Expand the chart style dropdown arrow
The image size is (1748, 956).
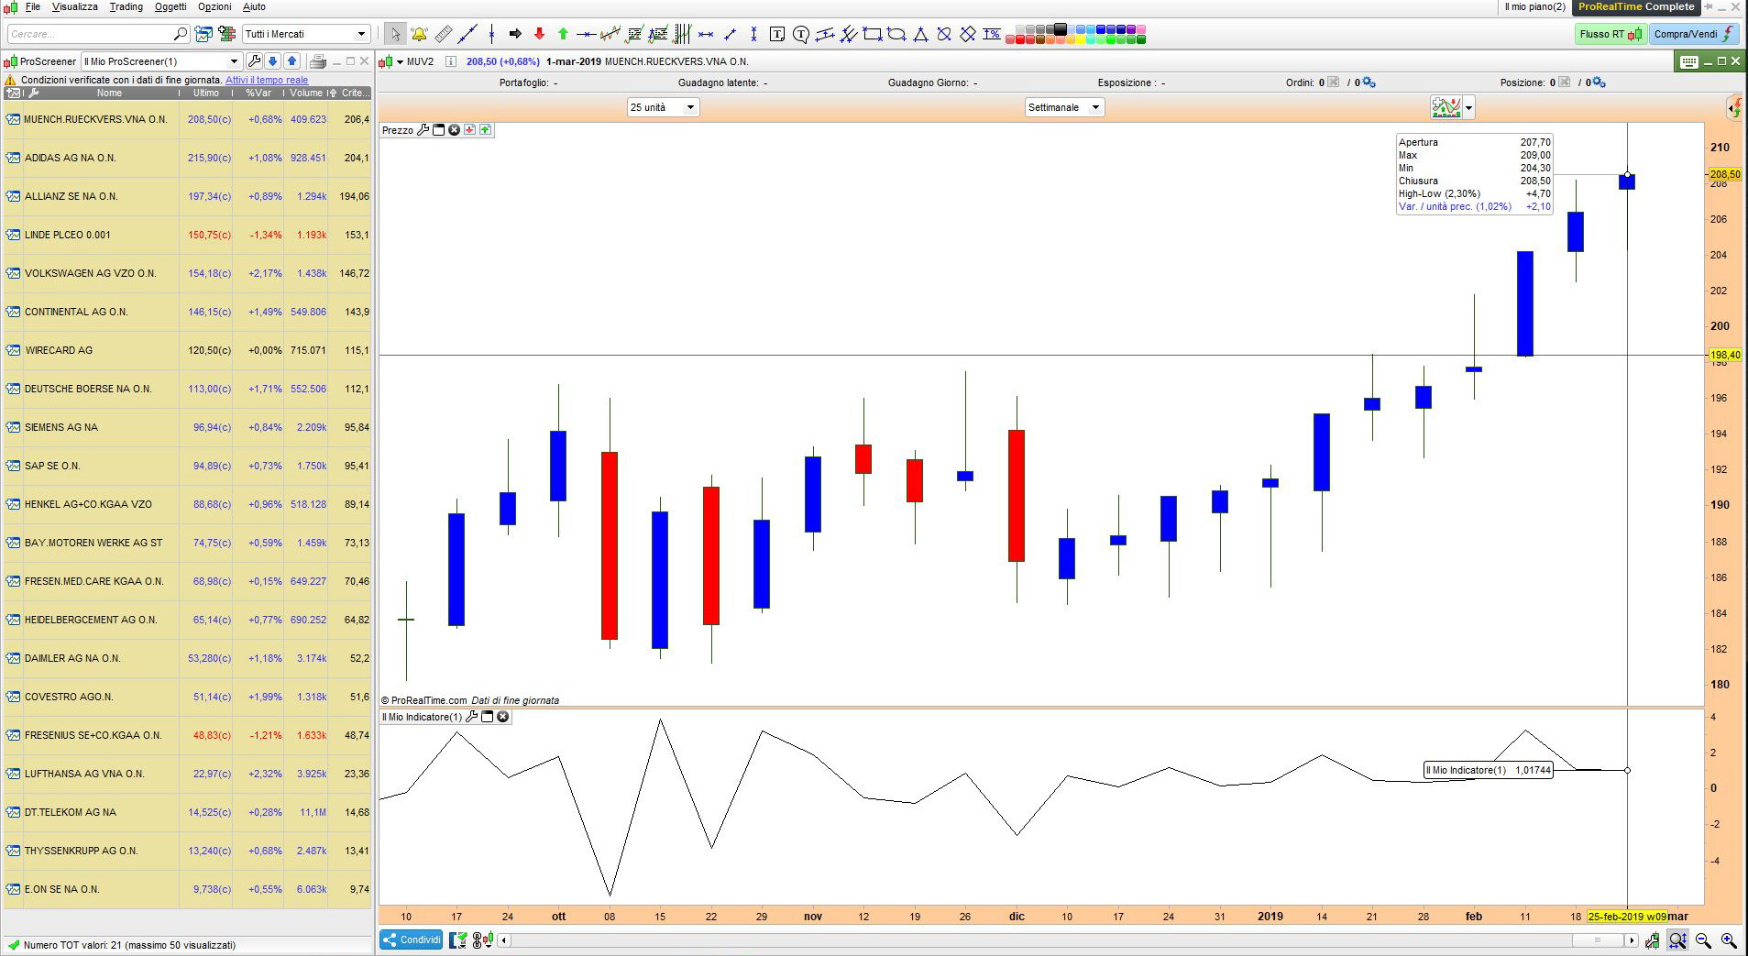coord(1469,108)
